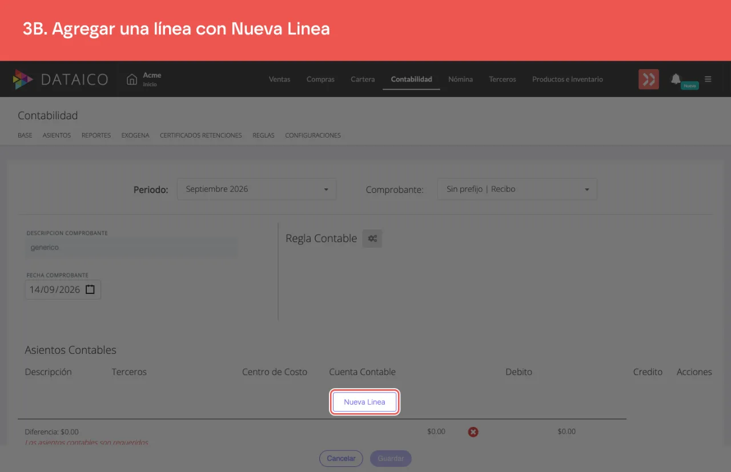The height and width of the screenshot is (472, 731).
Task: Open Productos e Inventario menu
Action: tap(568, 79)
